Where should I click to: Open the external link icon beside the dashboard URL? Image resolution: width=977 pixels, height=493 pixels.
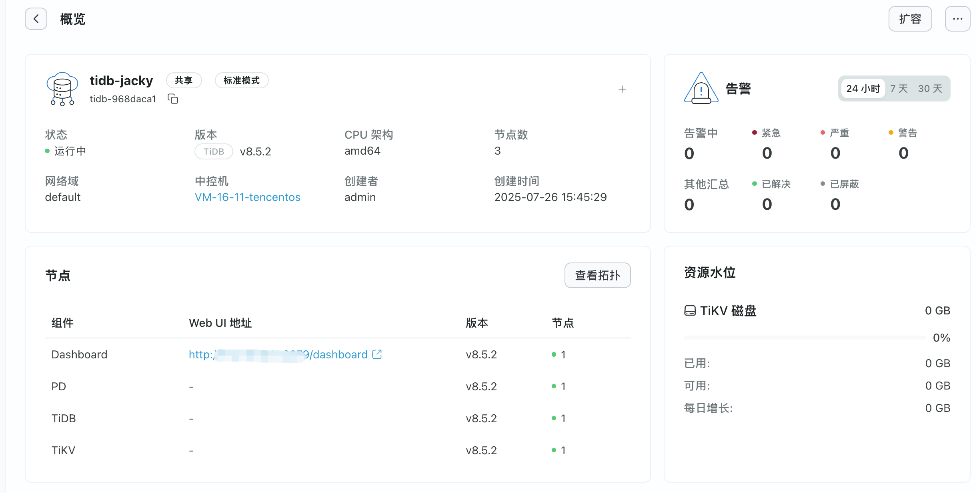click(x=377, y=354)
